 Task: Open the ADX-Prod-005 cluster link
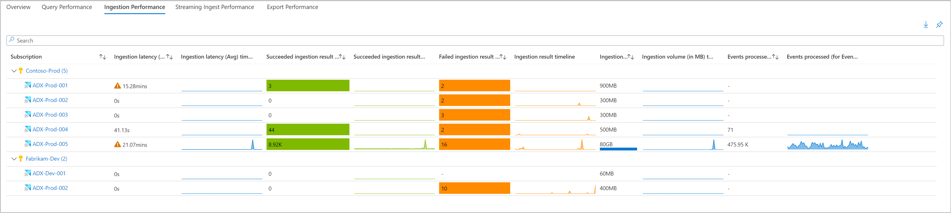click(x=50, y=144)
